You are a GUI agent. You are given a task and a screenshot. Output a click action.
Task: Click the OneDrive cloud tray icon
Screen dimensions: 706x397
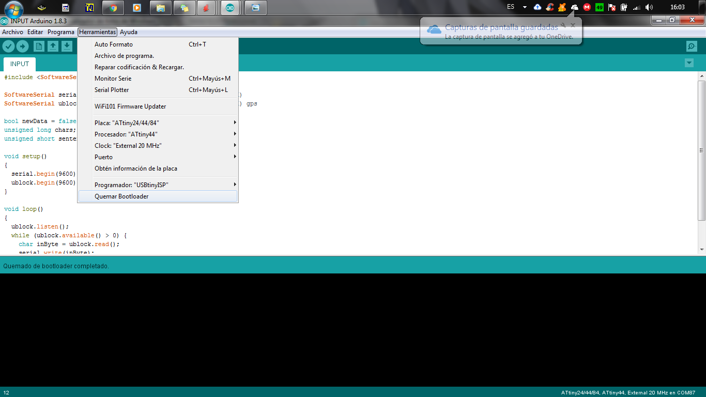[x=574, y=7]
